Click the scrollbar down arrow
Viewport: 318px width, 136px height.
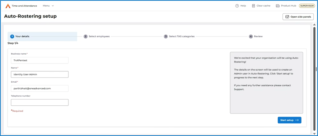coord(314,134)
